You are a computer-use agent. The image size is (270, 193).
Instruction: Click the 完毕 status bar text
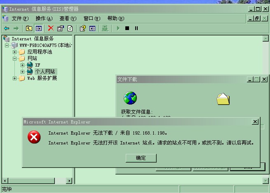click(7, 189)
